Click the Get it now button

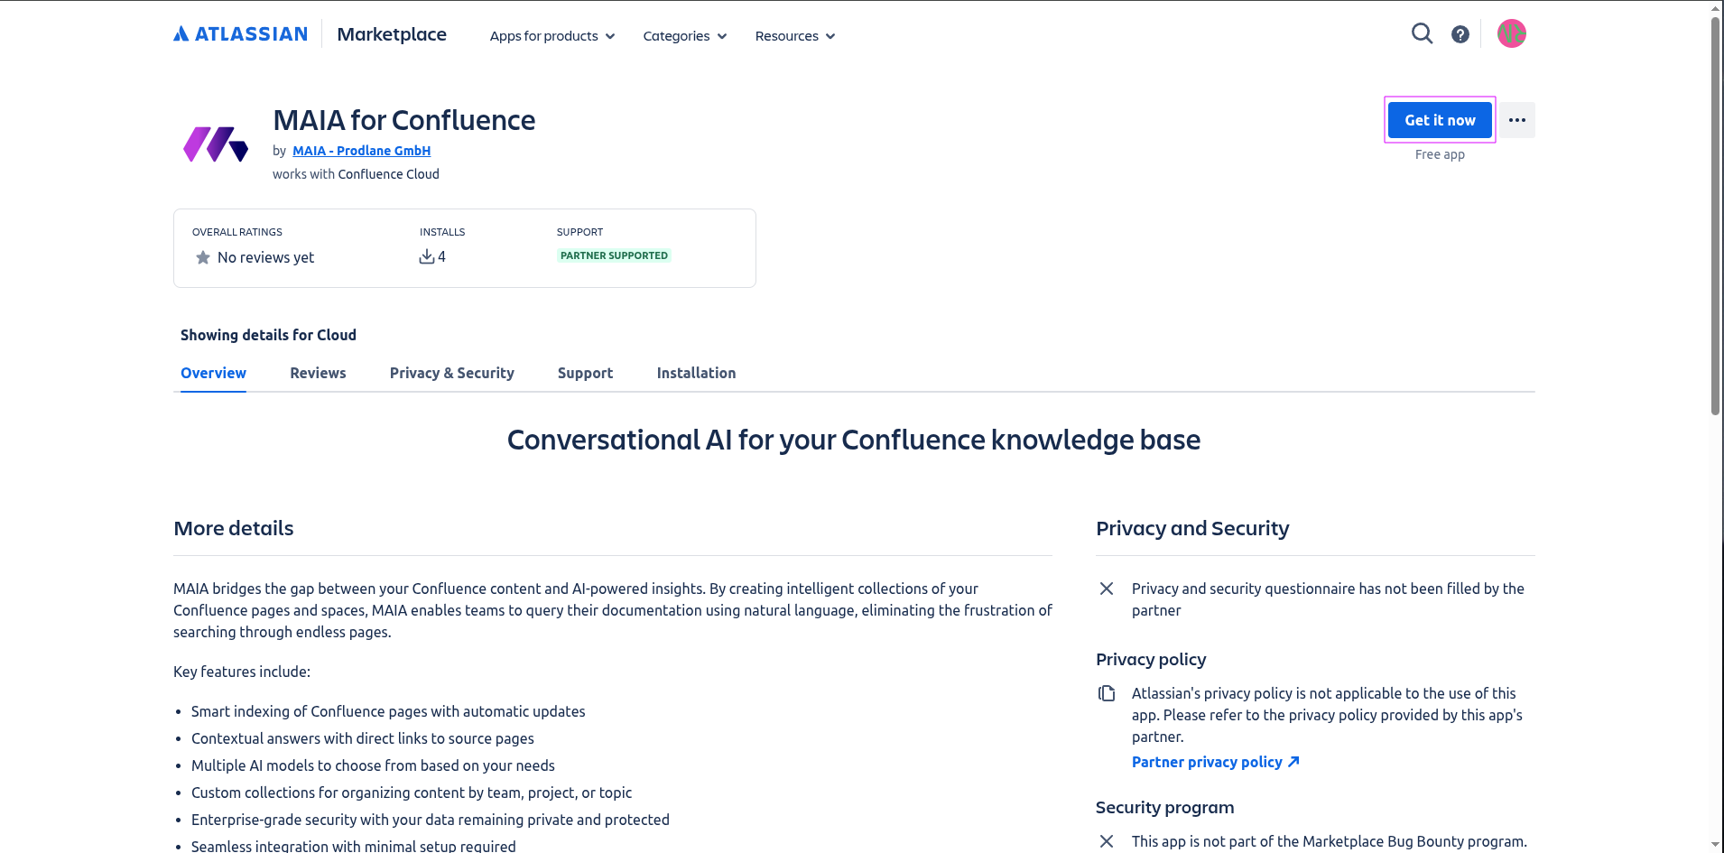pos(1440,120)
